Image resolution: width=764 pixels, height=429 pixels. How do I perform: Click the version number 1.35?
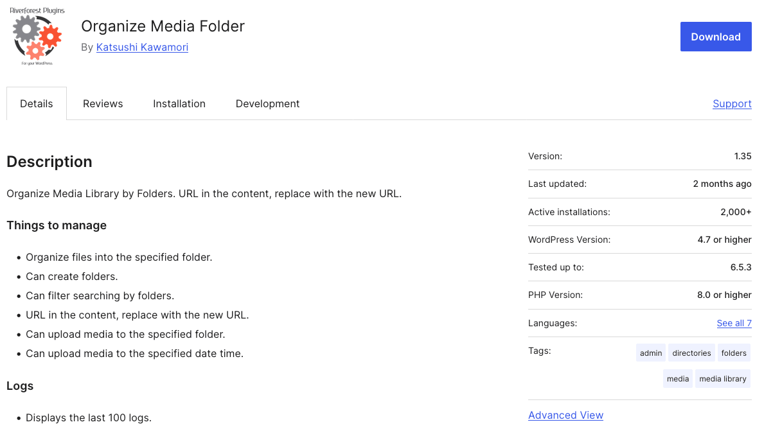742,156
